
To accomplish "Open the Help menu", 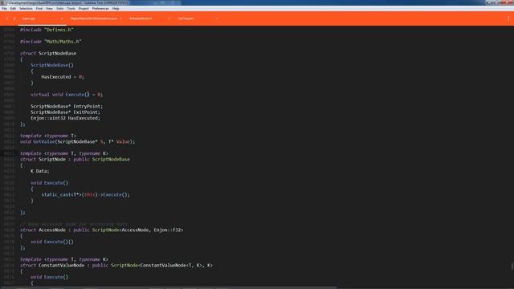I will point(116,9).
